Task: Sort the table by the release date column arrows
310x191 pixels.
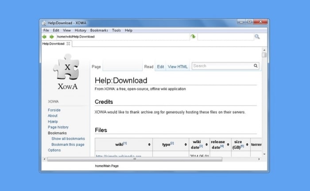Action: coord(228,145)
